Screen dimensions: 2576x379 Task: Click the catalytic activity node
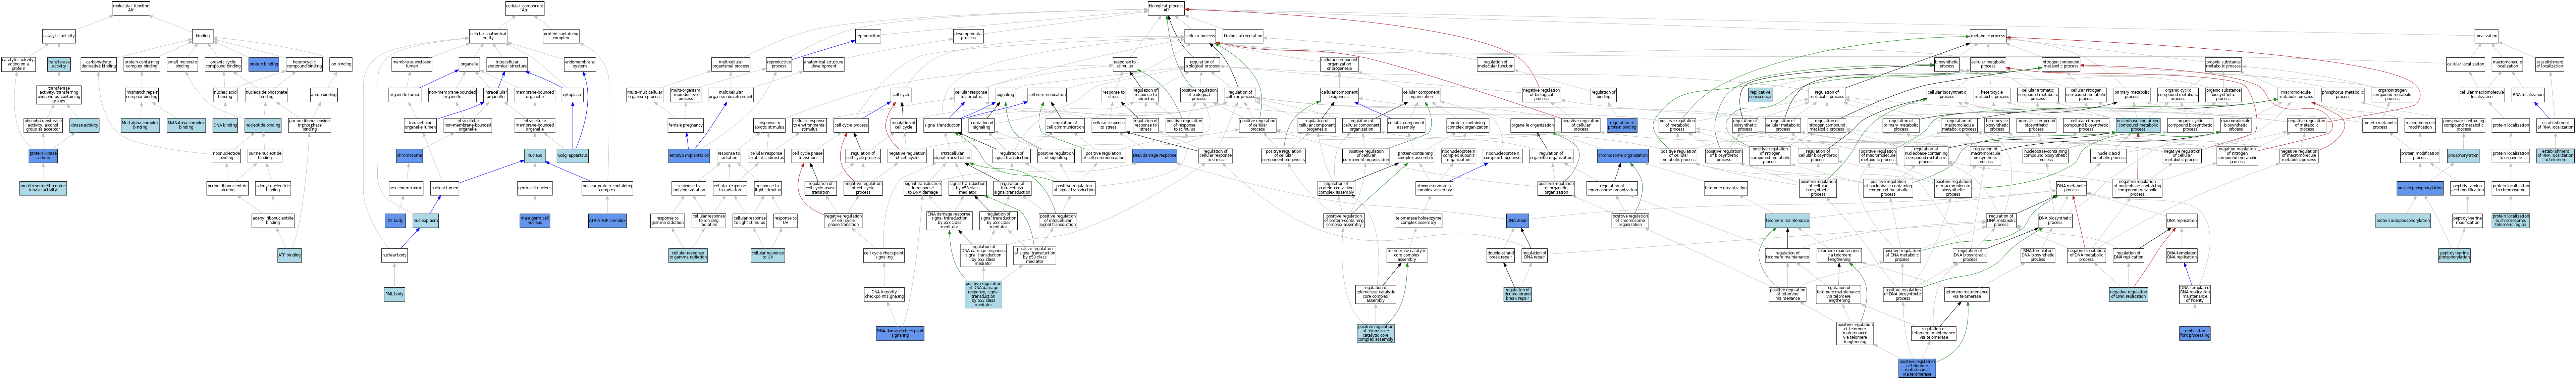[59, 36]
